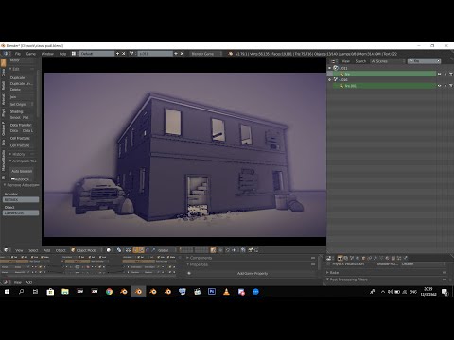This screenshot has width=454, height=340.
Task: Open the 3D viewport Add menu
Action: coord(47,250)
